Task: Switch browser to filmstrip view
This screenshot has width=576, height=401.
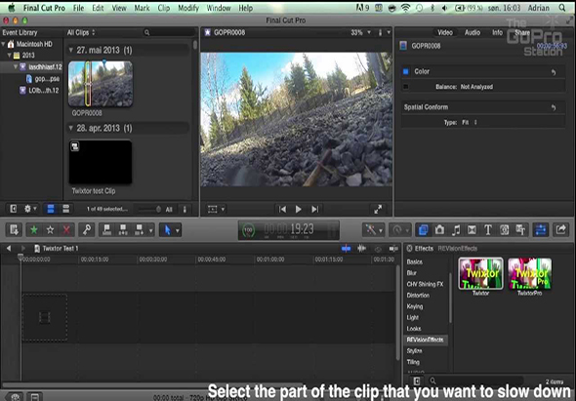Action: click(51, 209)
